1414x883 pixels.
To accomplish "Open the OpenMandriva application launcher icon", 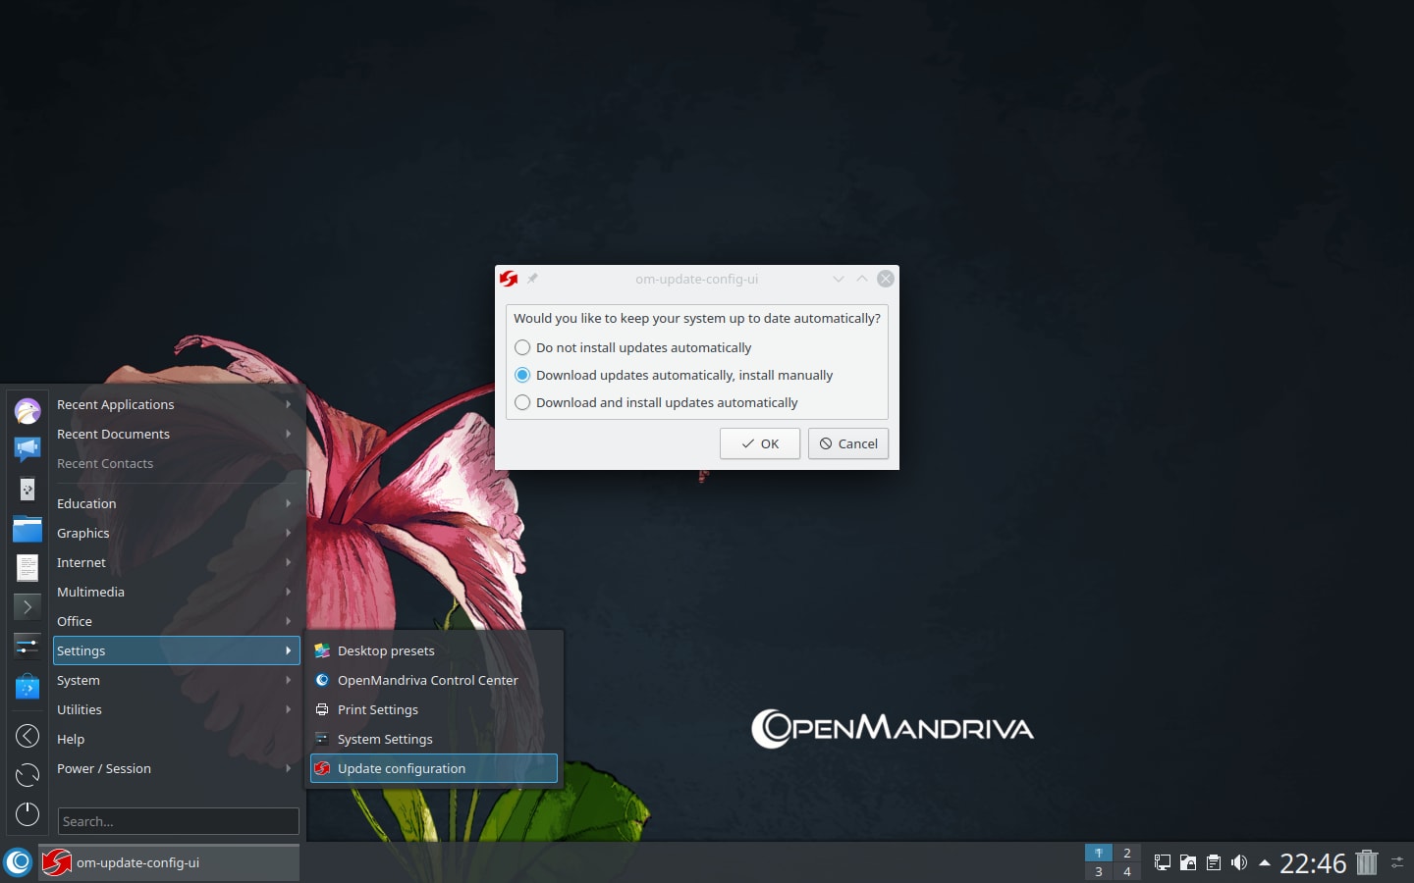I will [x=19, y=862].
